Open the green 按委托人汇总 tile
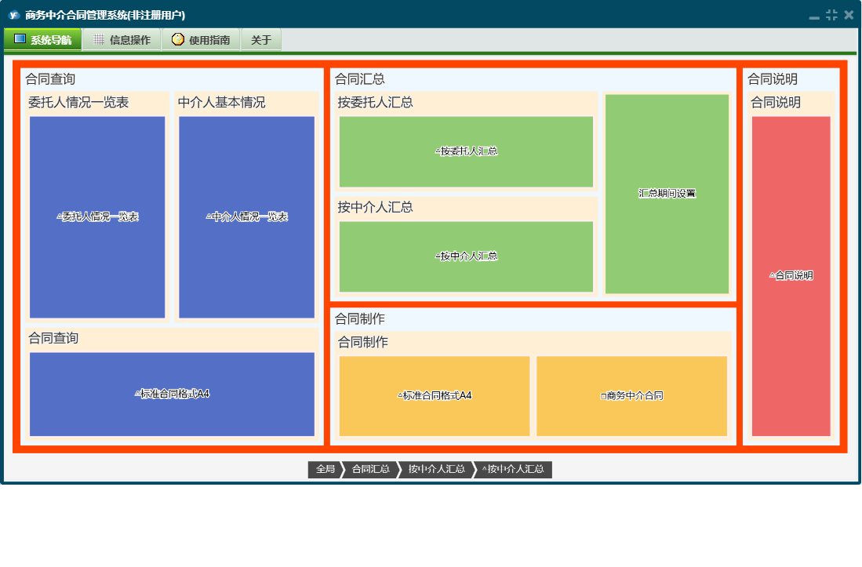The width and height of the screenshot is (862, 567). pyautogui.click(x=466, y=151)
